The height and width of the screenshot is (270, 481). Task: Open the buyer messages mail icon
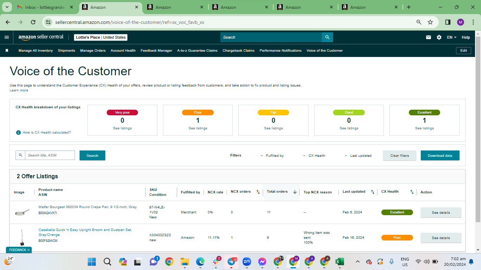tap(429, 37)
